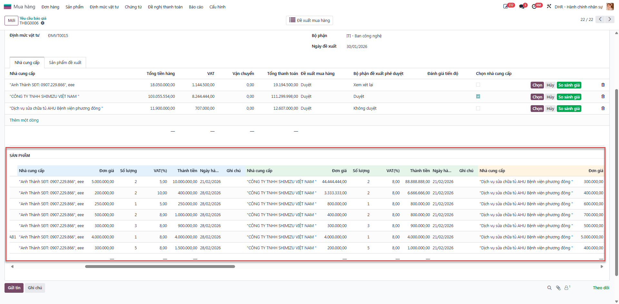Screen dimensions: 619x304
Task: Tick the checkbox for Anh Thành supplier
Action: 478,85
